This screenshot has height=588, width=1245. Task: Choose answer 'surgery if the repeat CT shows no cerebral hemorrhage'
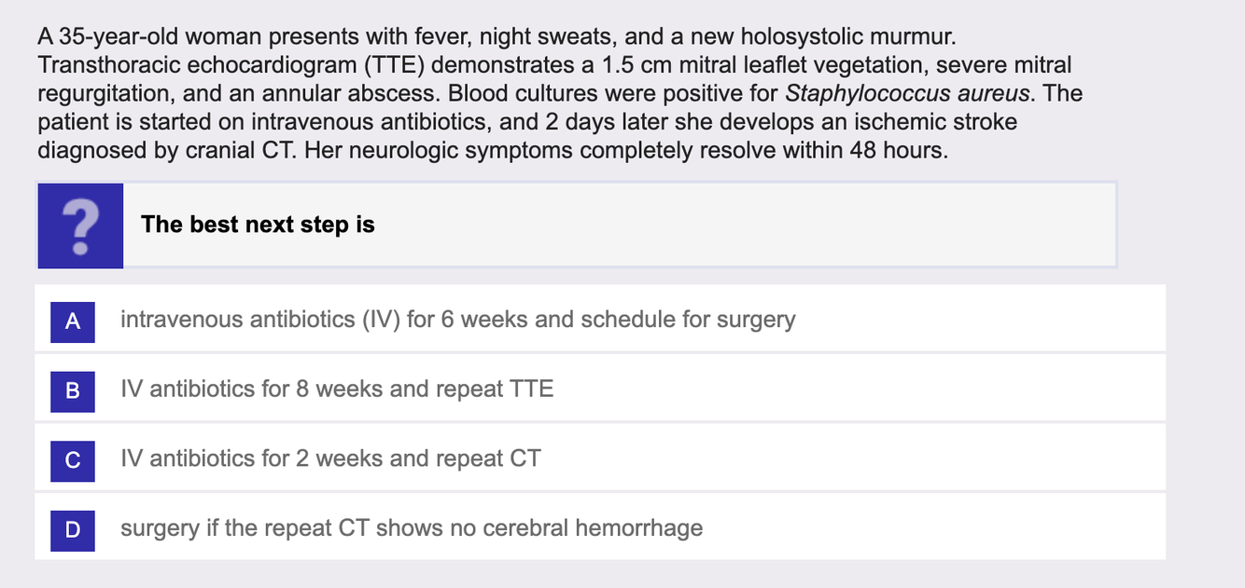[600, 528]
